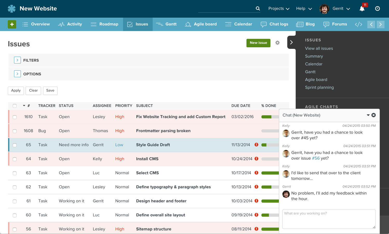The image size is (389, 234).
Task: Open issue #56 link in chat
Action: [316, 158]
